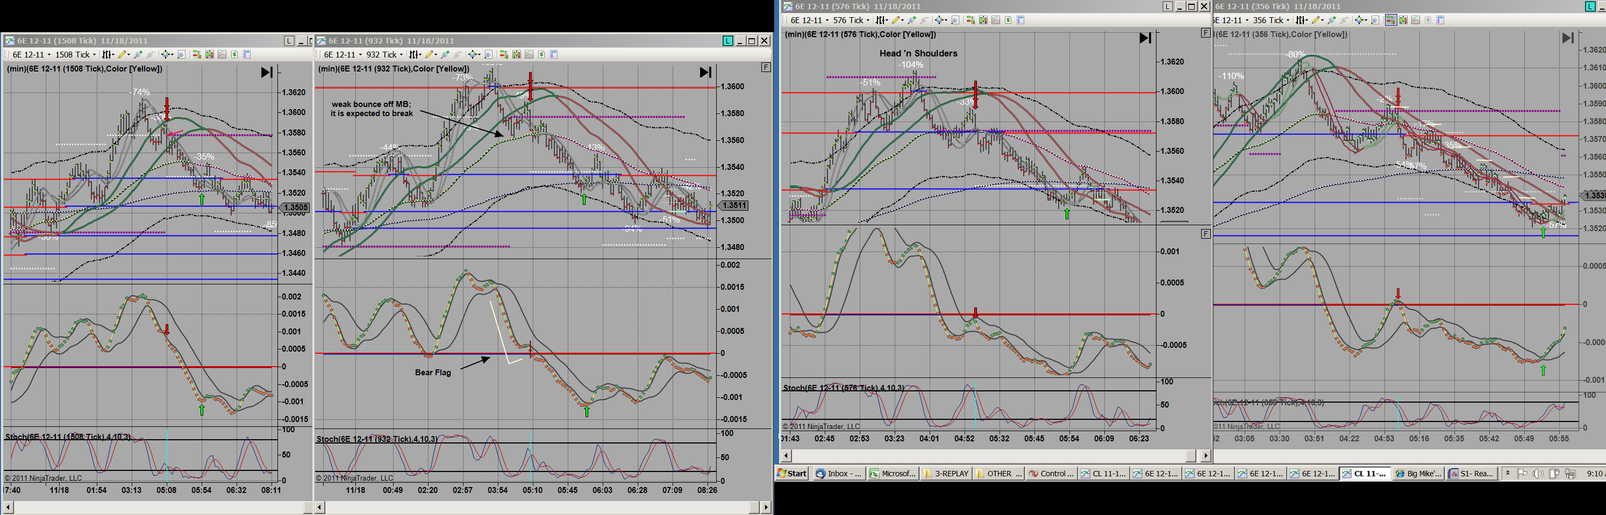Open the chart style dropdown in 576 Tick chart
The image size is (1606, 515).
(x=882, y=20)
